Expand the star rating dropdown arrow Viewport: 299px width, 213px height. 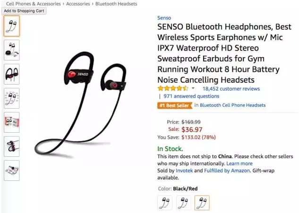click(193, 88)
